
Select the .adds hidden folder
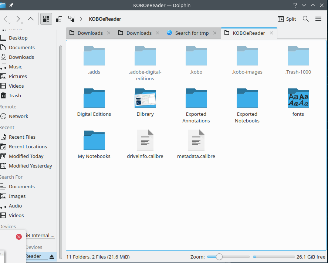[x=94, y=60]
